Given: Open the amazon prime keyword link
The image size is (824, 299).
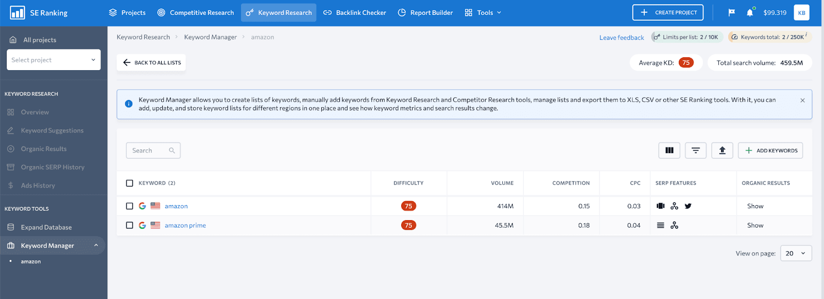Looking at the screenshot, I should pos(185,225).
